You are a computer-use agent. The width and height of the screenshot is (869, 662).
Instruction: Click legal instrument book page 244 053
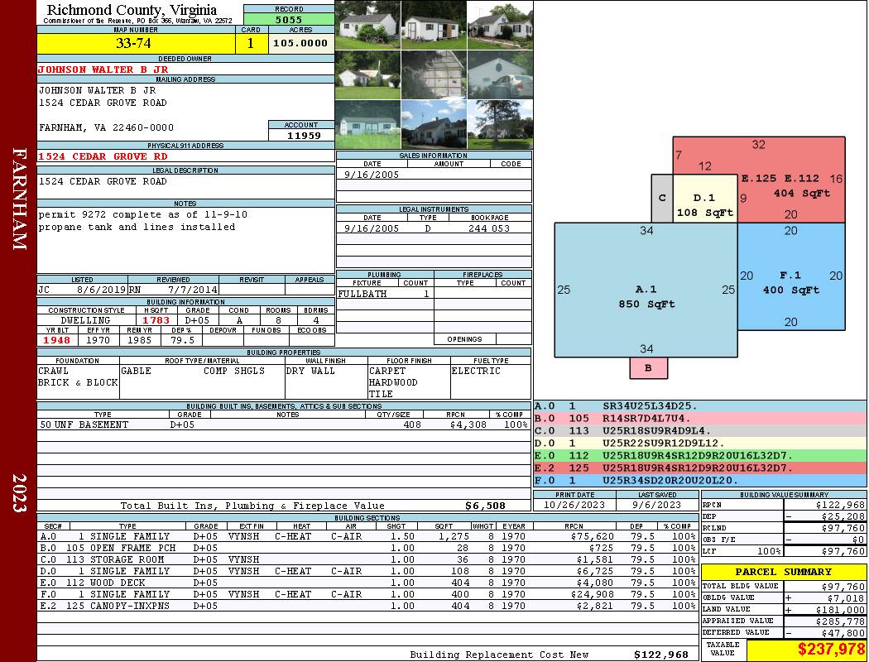pos(489,228)
